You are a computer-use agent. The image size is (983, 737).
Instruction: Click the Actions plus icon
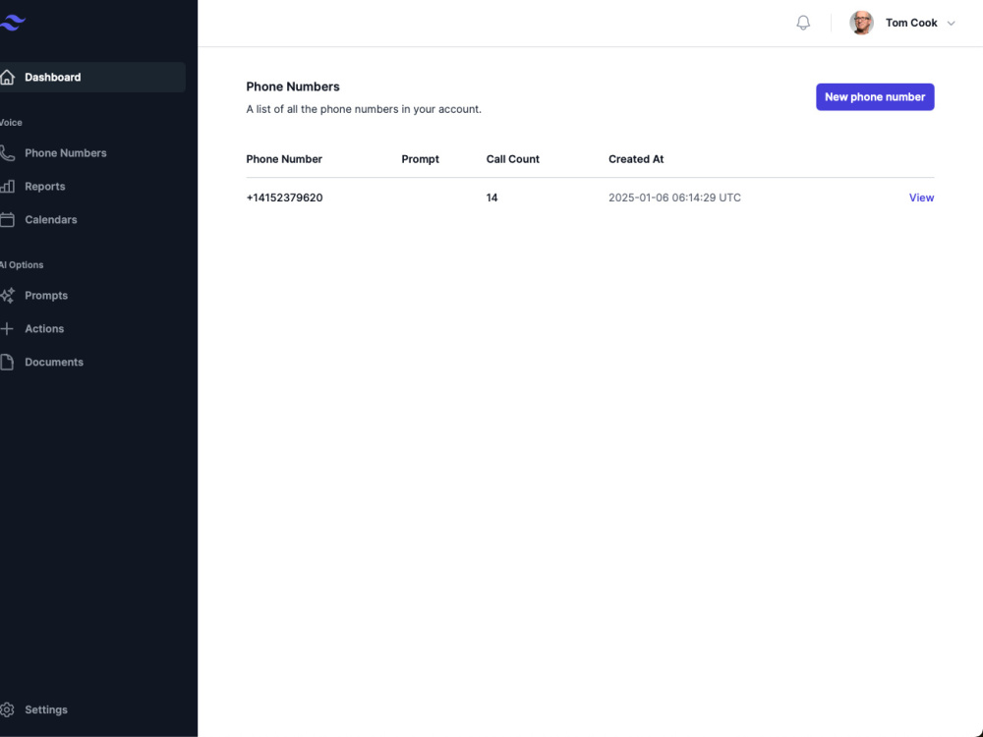coord(7,328)
